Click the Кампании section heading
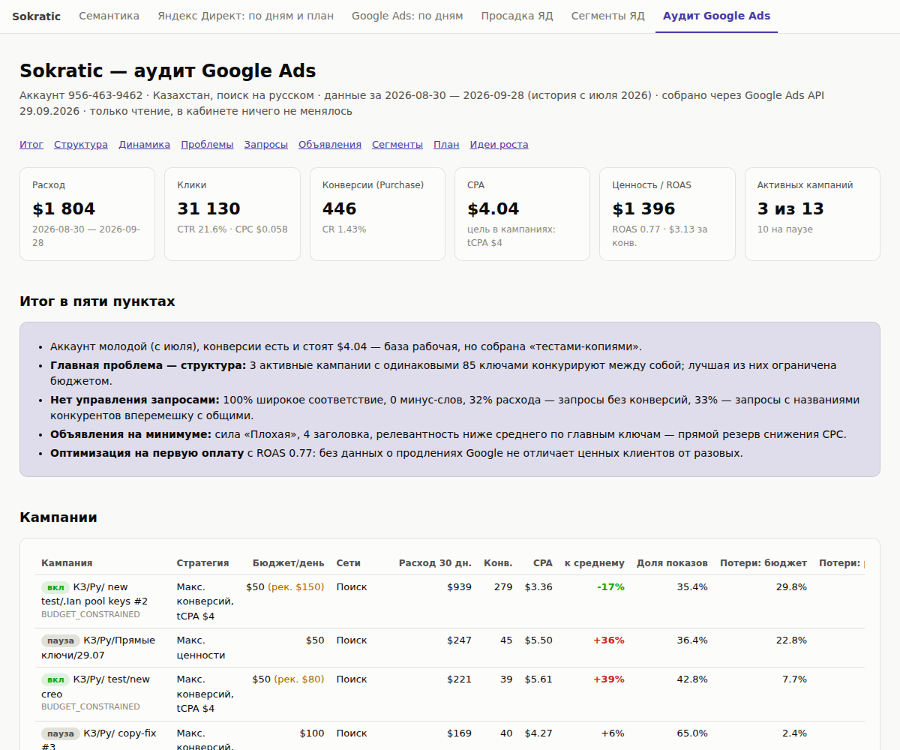 [58, 517]
